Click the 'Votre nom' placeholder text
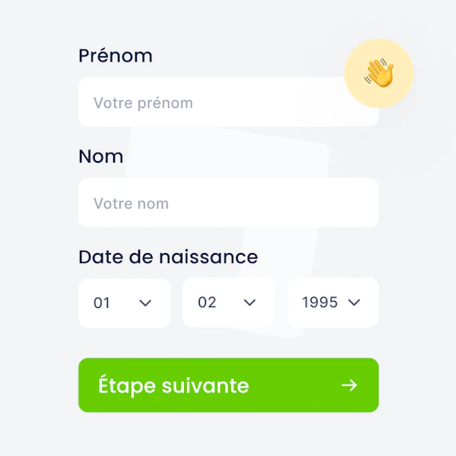 pyautogui.click(x=131, y=203)
